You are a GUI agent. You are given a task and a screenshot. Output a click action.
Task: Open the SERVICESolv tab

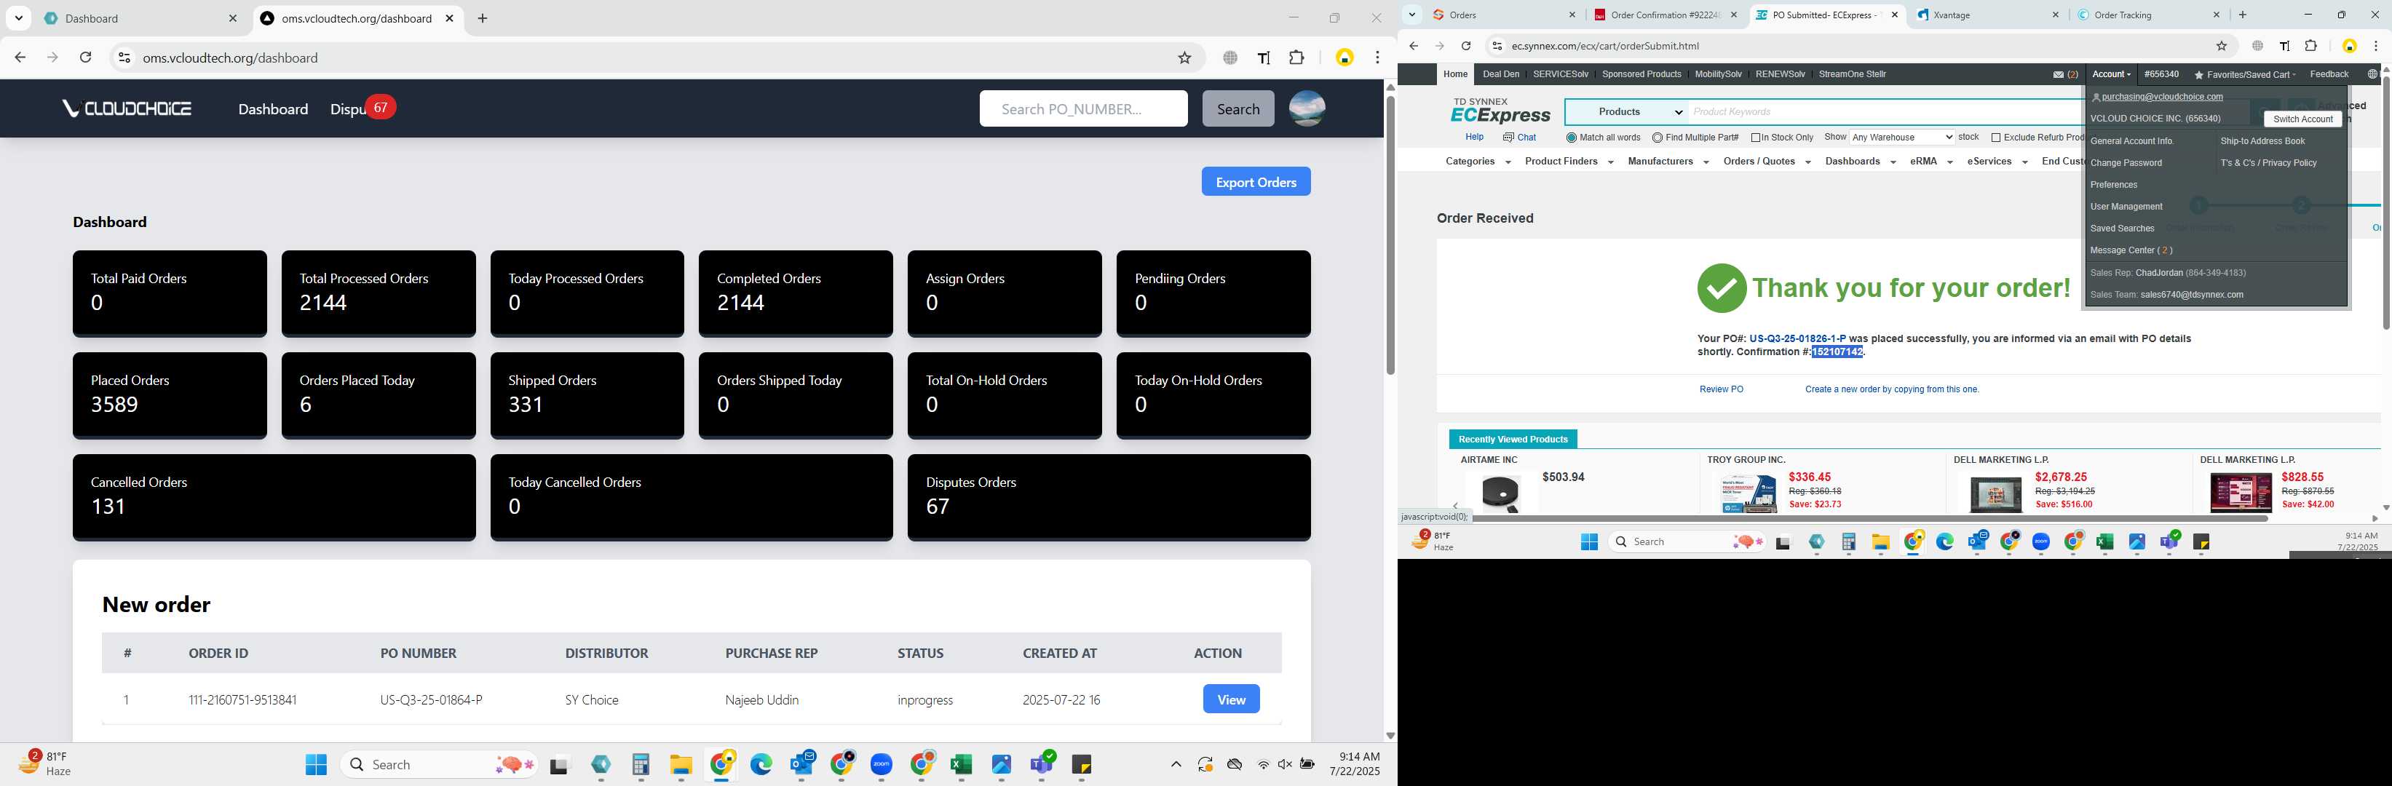1560,74
